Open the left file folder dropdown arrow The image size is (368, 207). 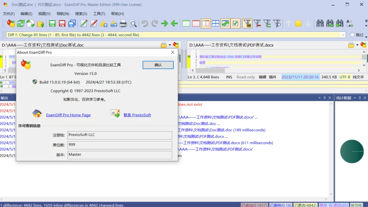(170, 45)
